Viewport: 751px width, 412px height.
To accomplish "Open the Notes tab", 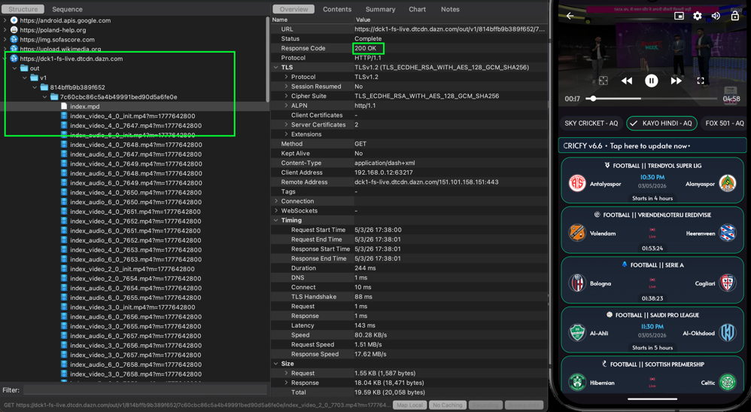I will pyautogui.click(x=450, y=9).
